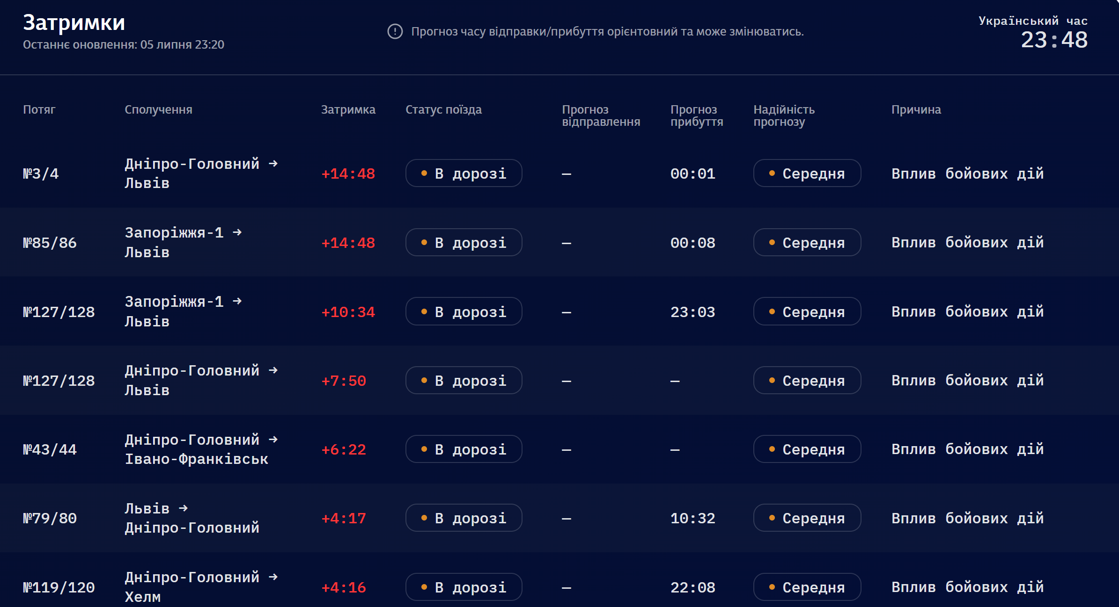Click arrival forecast 22:08
Image resolution: width=1119 pixels, height=607 pixels.
tap(693, 587)
